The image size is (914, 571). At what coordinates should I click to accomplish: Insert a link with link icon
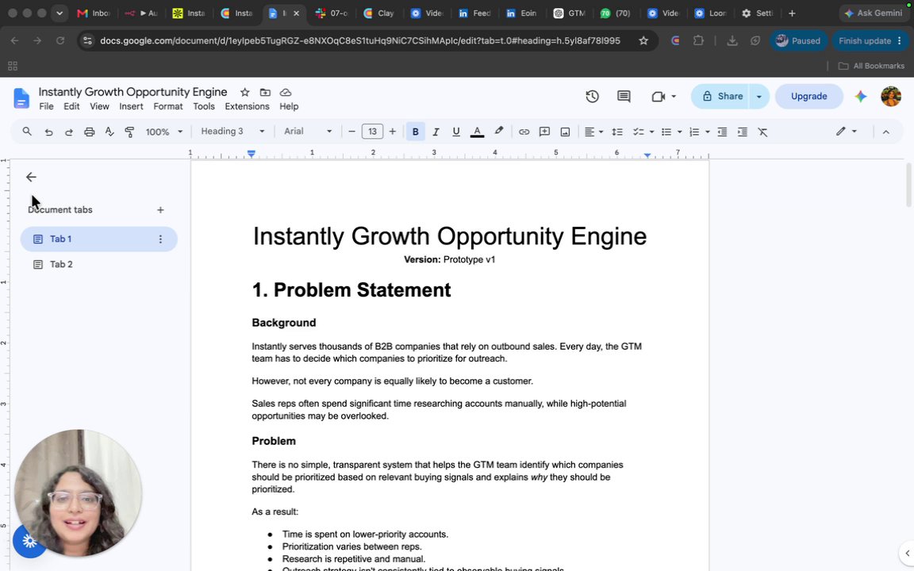point(524,132)
